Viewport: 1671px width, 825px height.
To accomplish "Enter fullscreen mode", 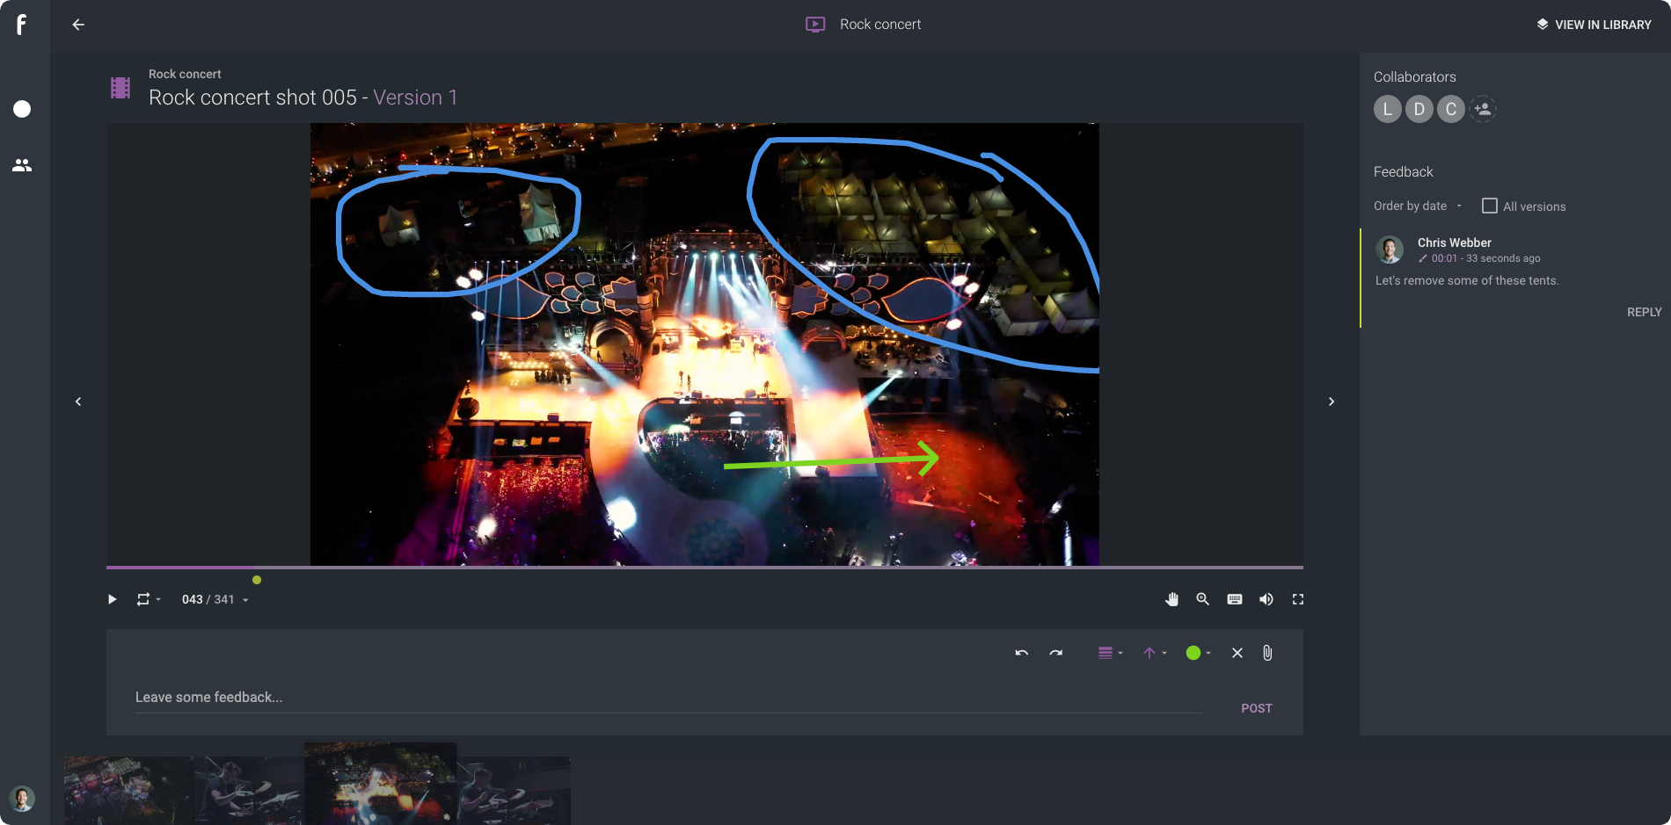I will click(x=1298, y=599).
